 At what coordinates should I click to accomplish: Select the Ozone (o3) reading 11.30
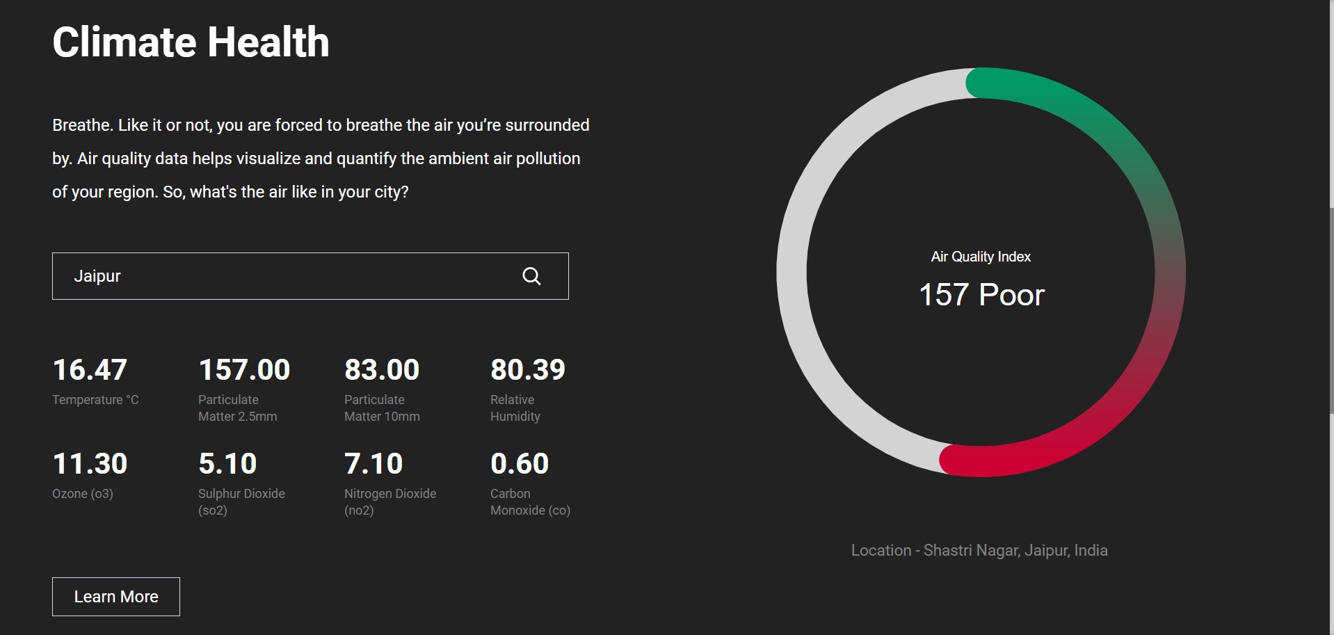pos(89,463)
